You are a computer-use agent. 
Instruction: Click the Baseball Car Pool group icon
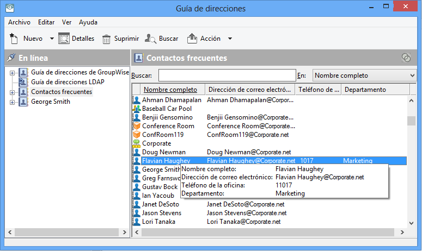(x=137, y=109)
